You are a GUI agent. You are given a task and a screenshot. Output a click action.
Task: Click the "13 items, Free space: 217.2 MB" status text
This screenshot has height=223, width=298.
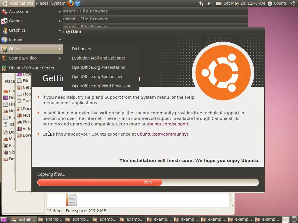pos(77,211)
